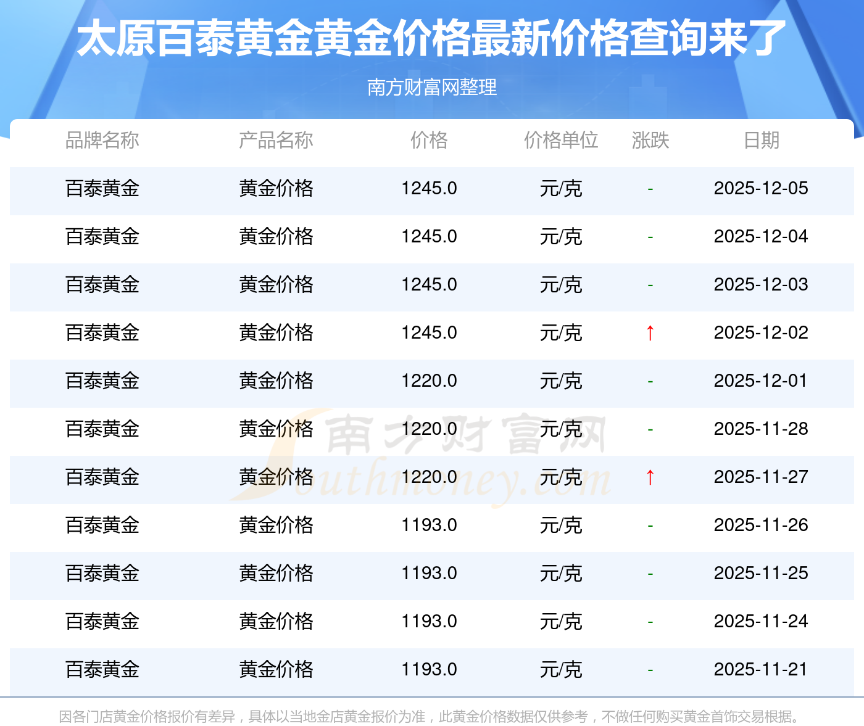
Task: Select the 产品名称 column header
Action: (276, 141)
